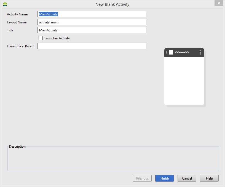Click the white app icon square in preview
This screenshot has width=225, height=187.
pos(171,52)
